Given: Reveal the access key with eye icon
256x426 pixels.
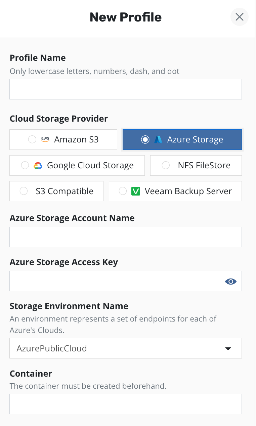Looking at the screenshot, I should click(231, 282).
